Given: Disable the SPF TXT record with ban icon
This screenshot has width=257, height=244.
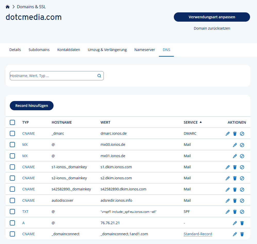Looking at the screenshot, I should point(242,212).
